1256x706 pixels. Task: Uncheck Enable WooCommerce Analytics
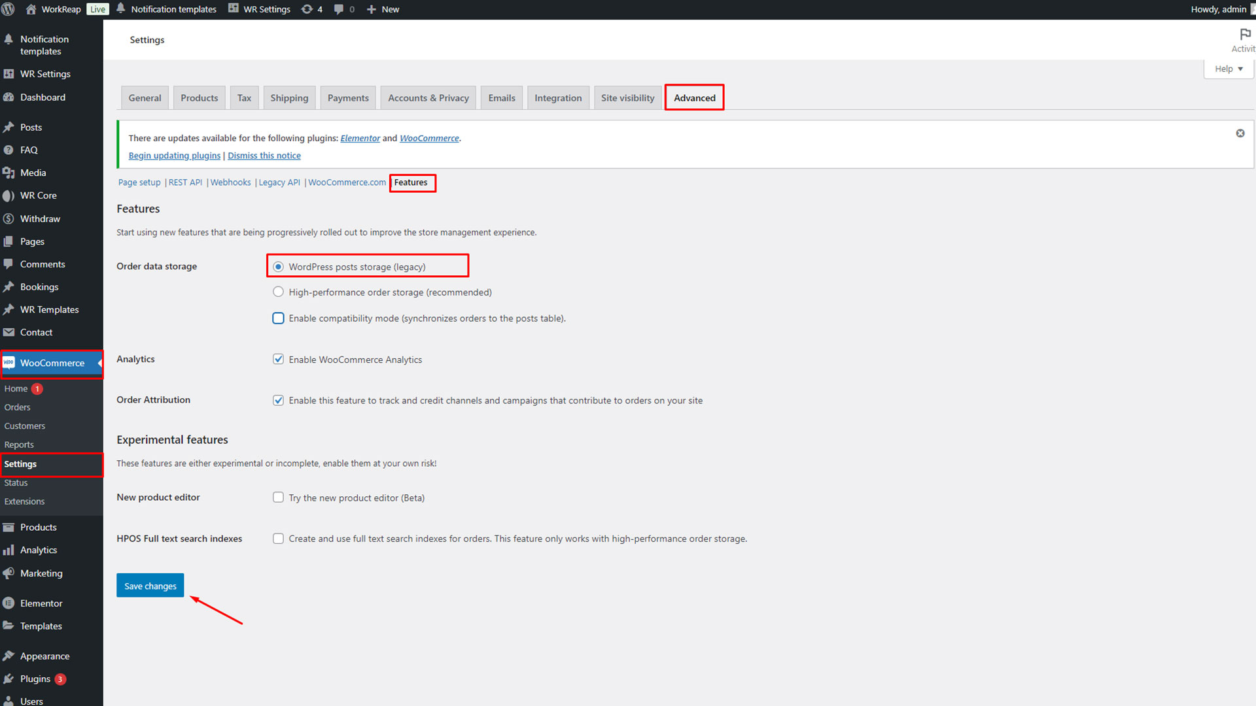[278, 360]
